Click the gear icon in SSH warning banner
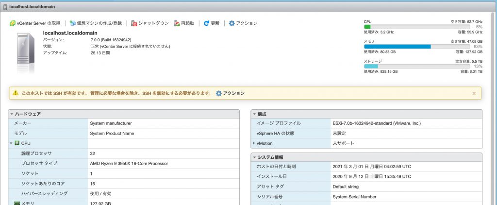497x205 pixels. pyautogui.click(x=218, y=93)
